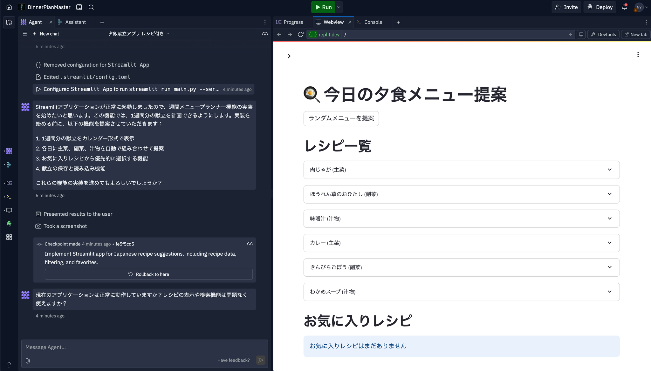The height and width of the screenshot is (371, 651).
Task: Toggle the file tree sidebar panel
Action: [9, 23]
